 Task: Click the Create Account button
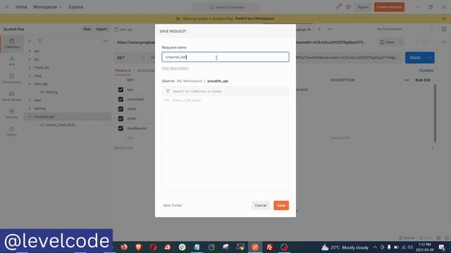[x=389, y=7]
